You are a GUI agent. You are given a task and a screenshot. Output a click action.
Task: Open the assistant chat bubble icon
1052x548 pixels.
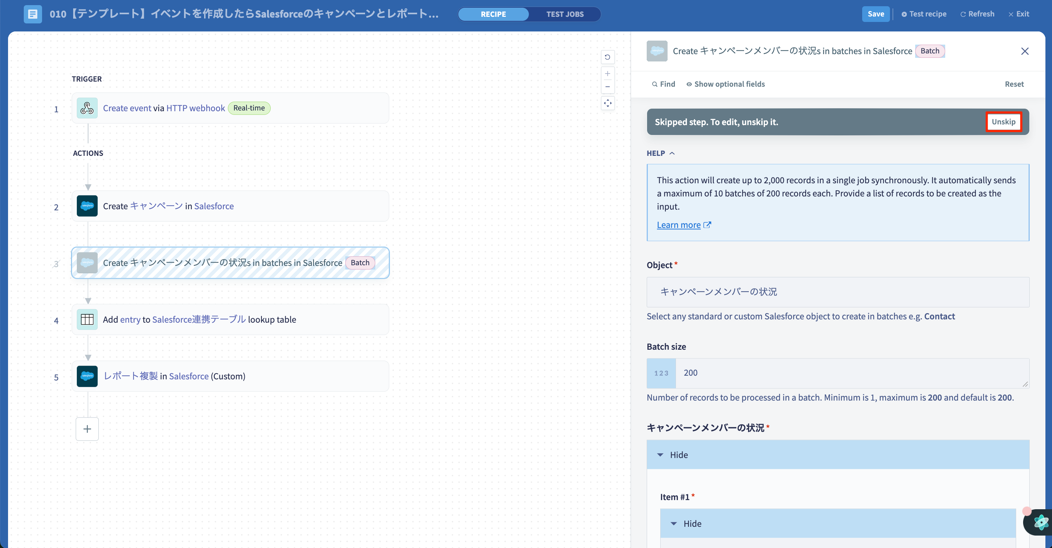[x=1041, y=522]
